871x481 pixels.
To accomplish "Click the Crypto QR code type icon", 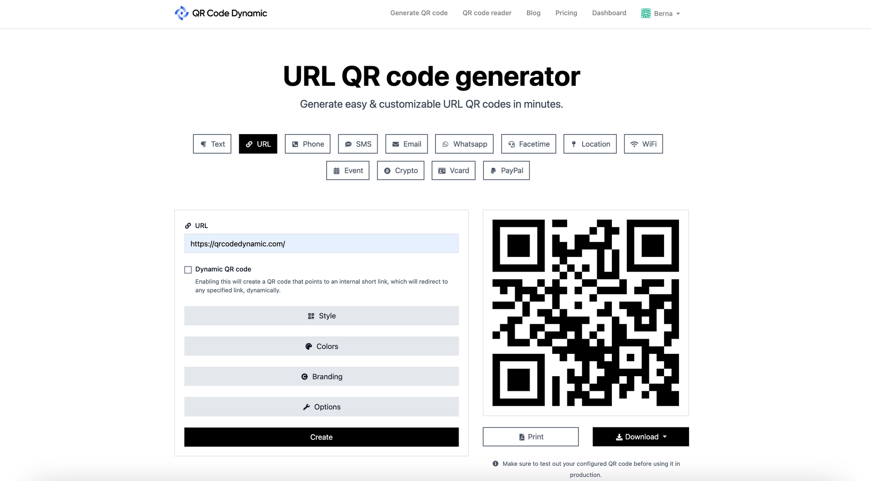I will click(388, 170).
